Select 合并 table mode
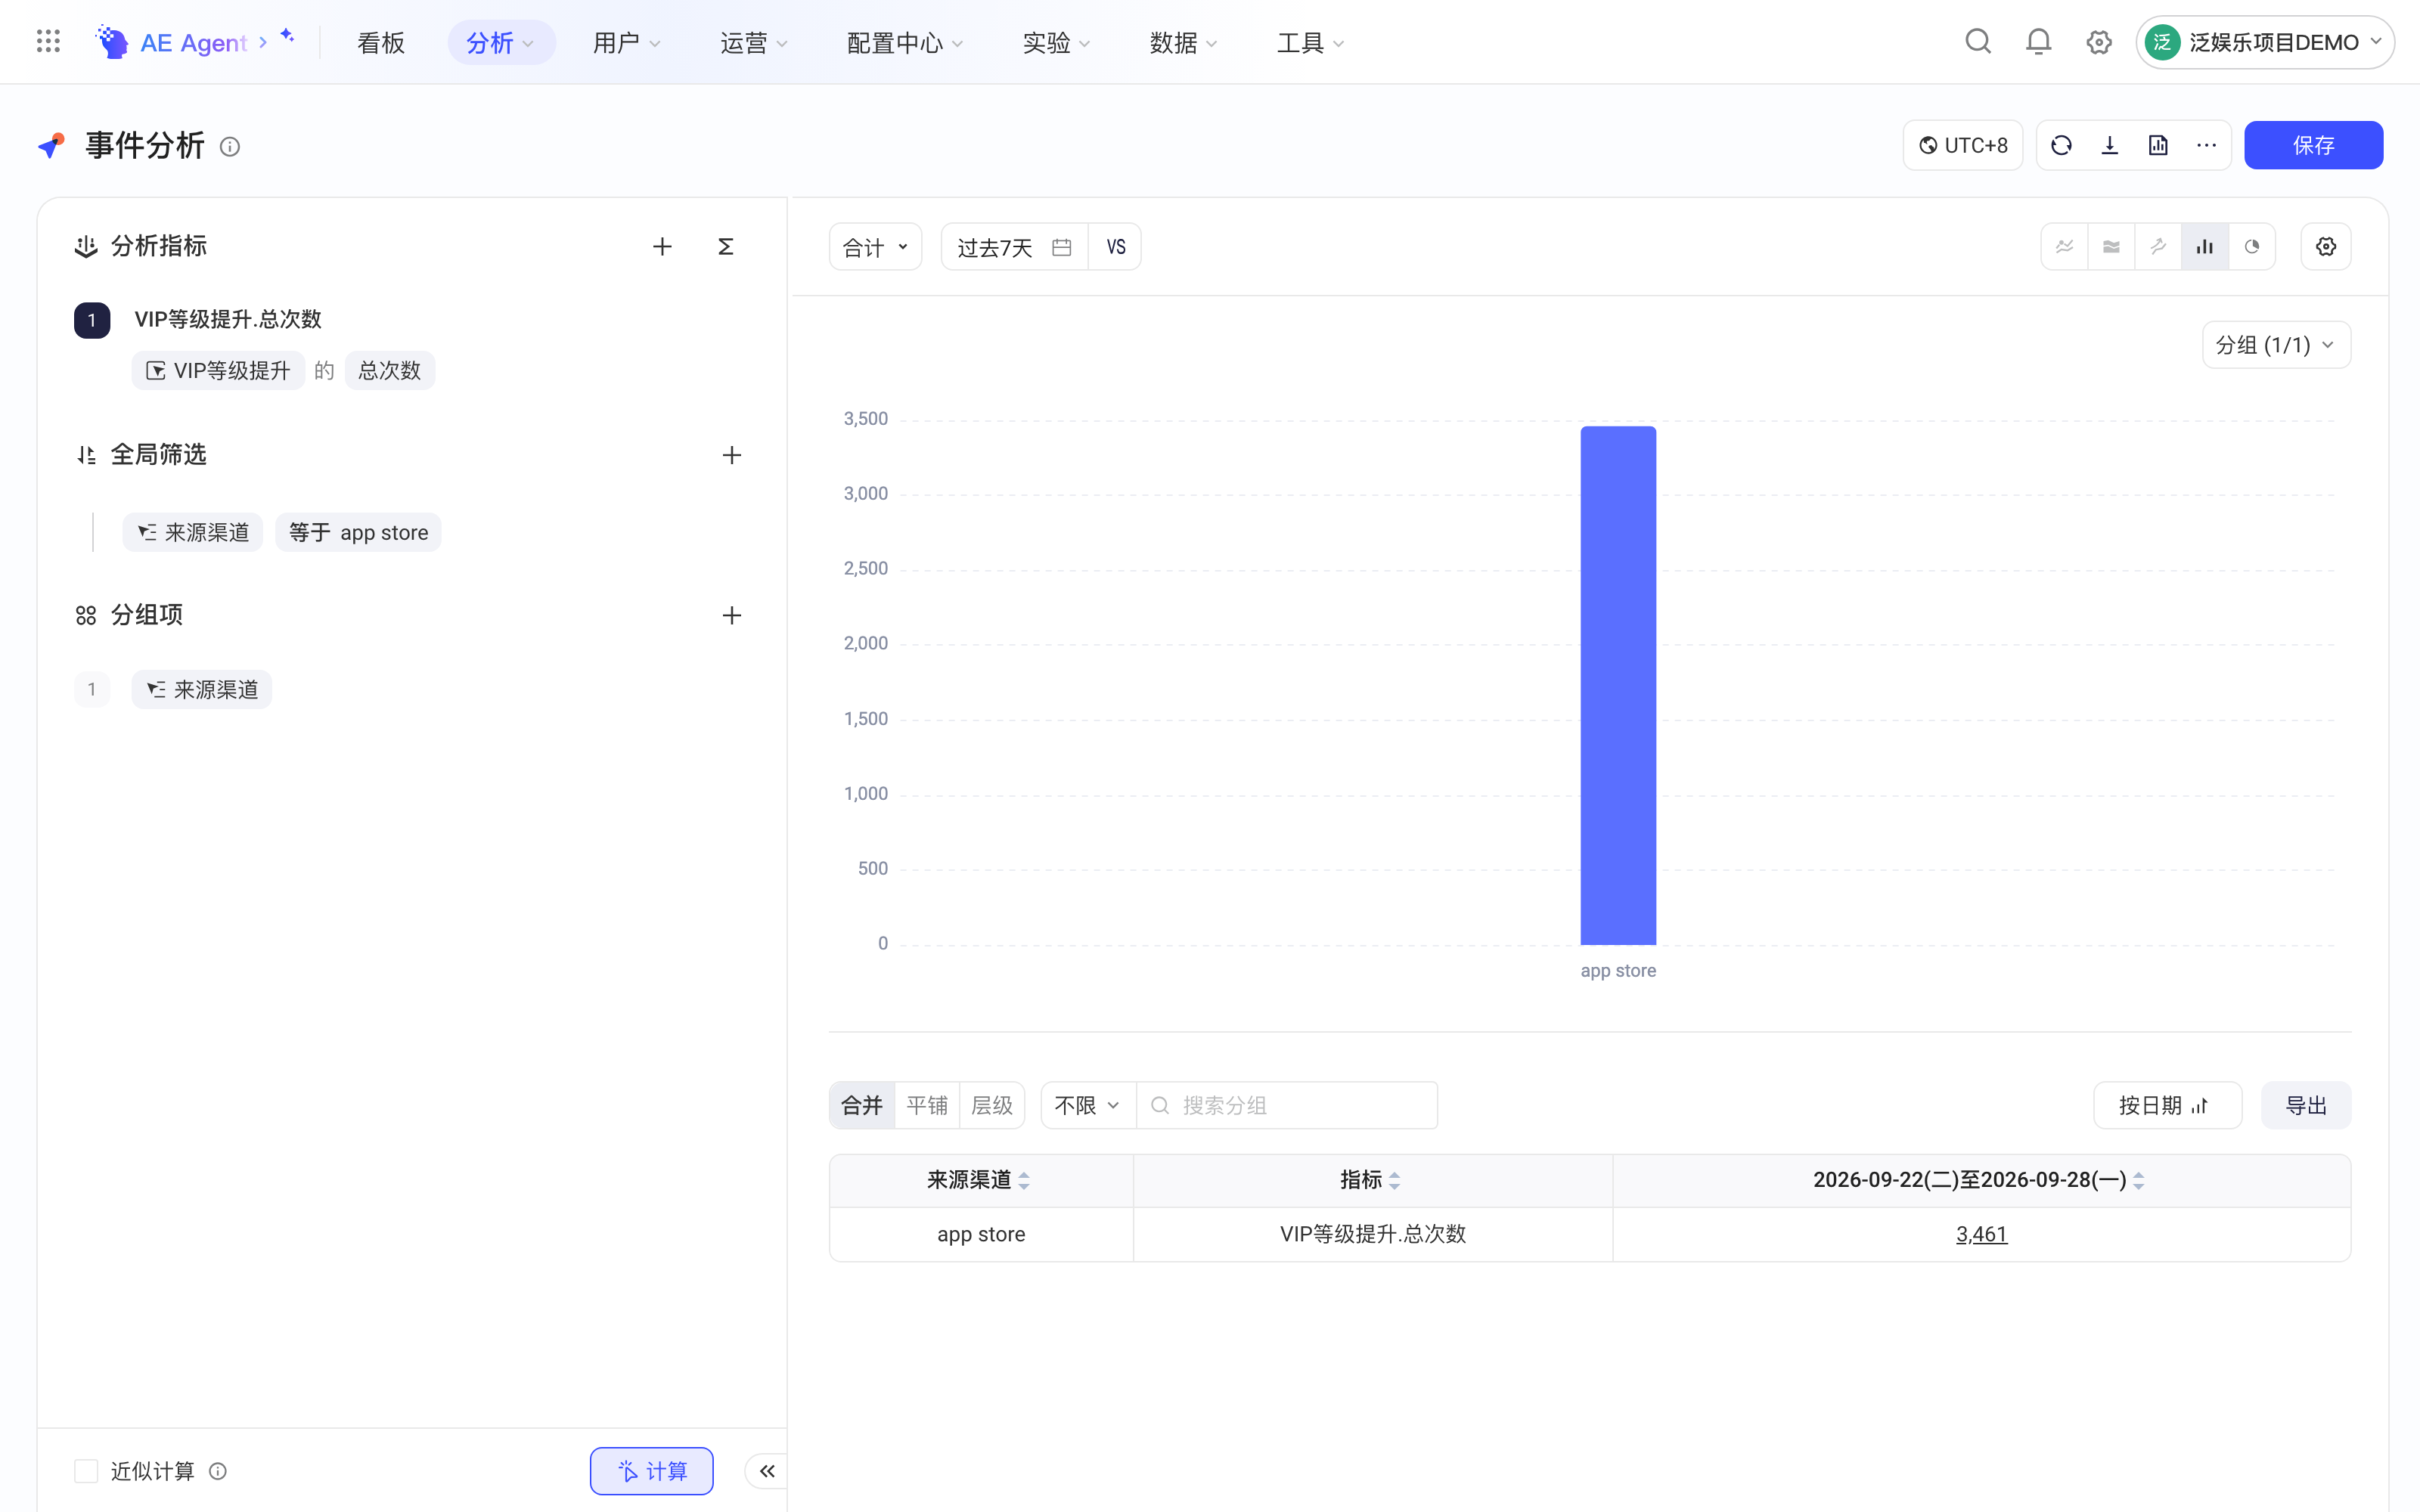 coord(862,1105)
